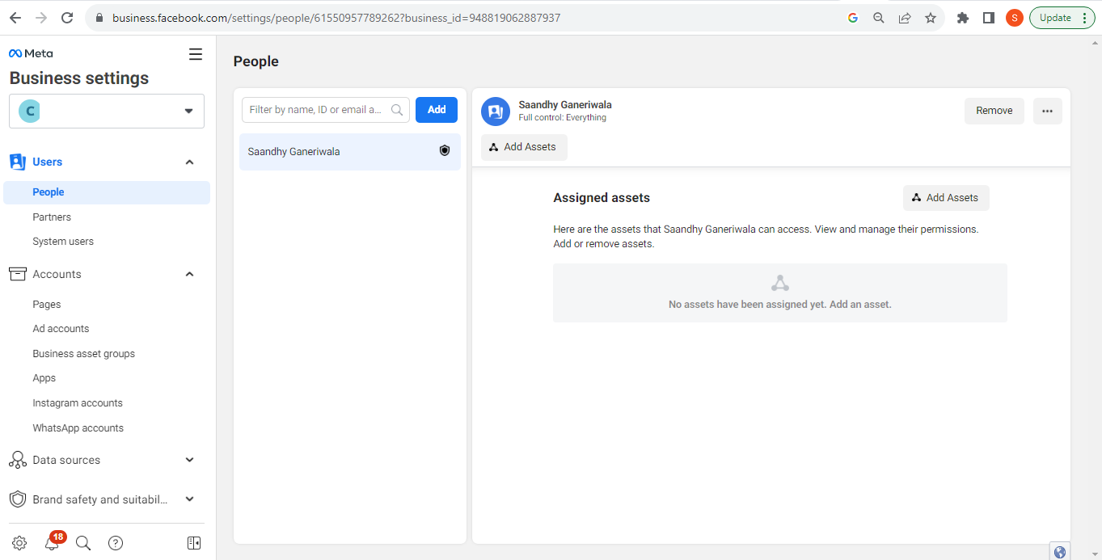Click the Assigned assets heading
The width and height of the screenshot is (1102, 560).
pos(602,198)
